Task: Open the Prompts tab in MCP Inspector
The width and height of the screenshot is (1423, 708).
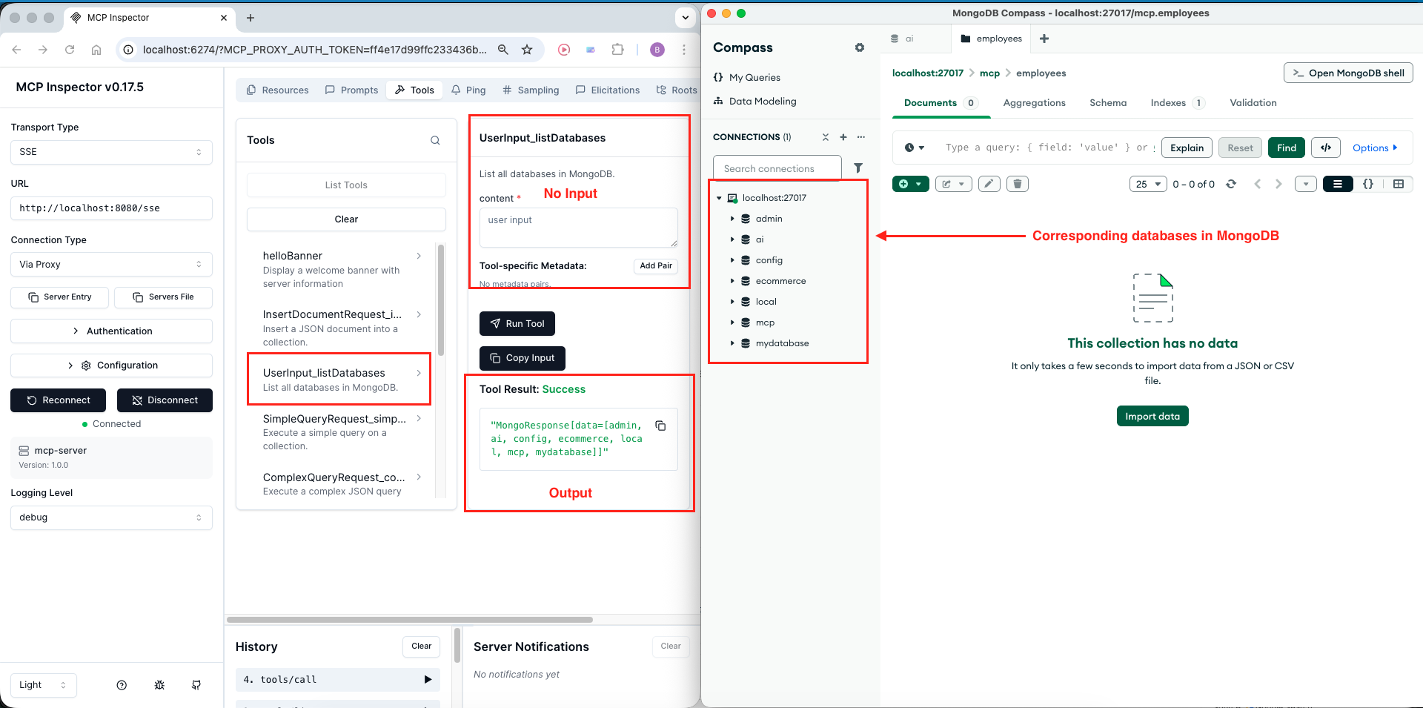Action: tap(351, 90)
